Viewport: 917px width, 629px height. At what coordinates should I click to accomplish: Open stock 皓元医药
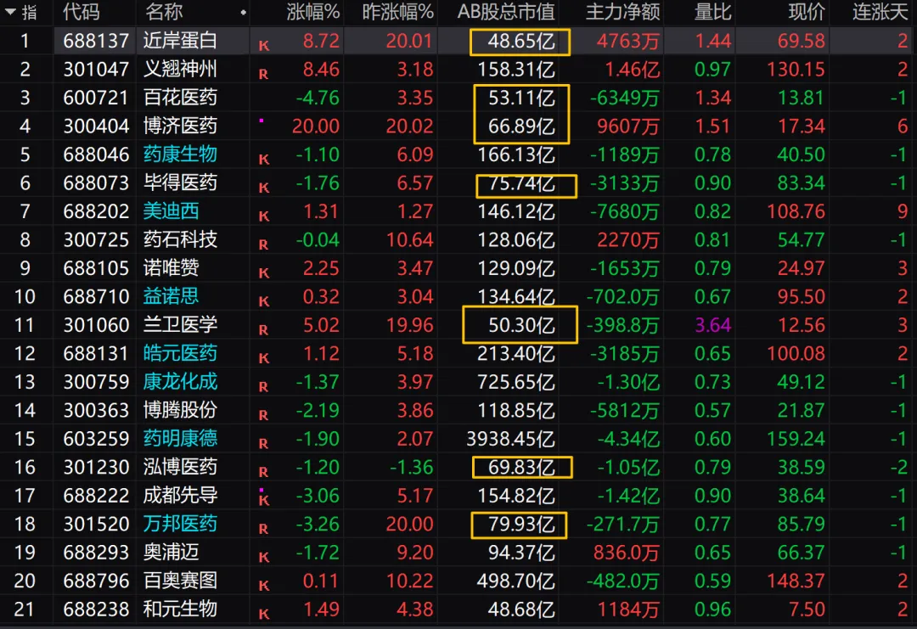point(180,353)
